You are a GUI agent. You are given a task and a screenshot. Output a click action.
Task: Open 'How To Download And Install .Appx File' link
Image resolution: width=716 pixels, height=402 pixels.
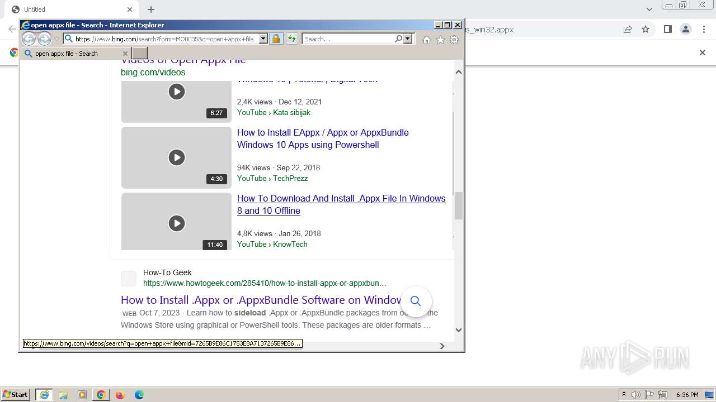[341, 204]
